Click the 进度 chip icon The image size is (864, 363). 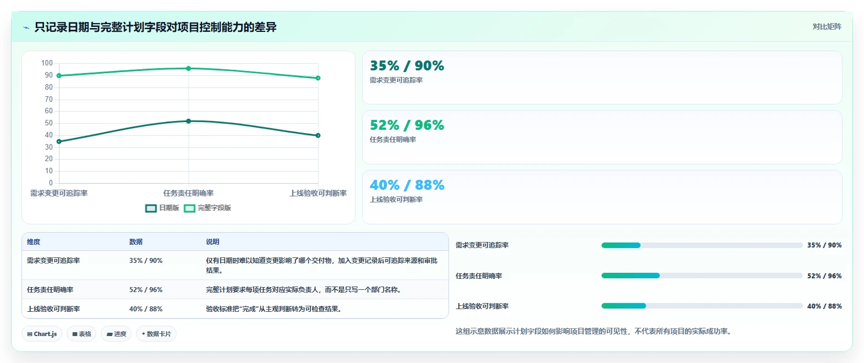110,334
